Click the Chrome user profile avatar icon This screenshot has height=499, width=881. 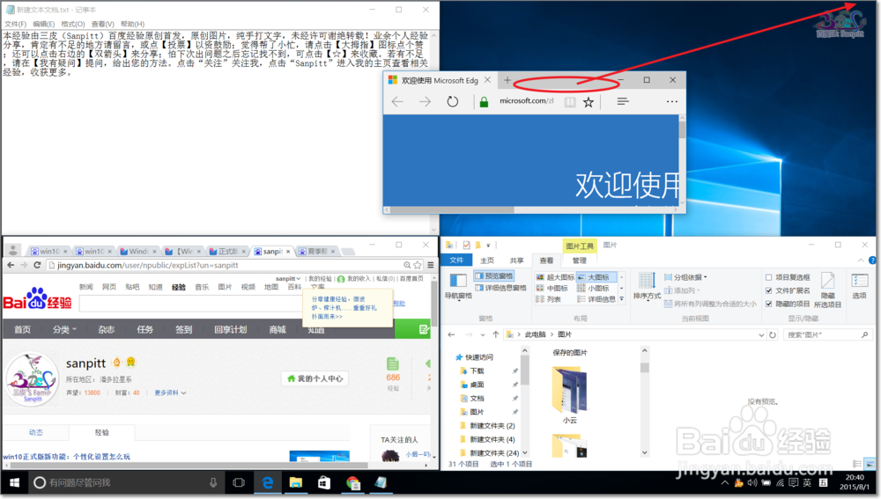(x=13, y=250)
